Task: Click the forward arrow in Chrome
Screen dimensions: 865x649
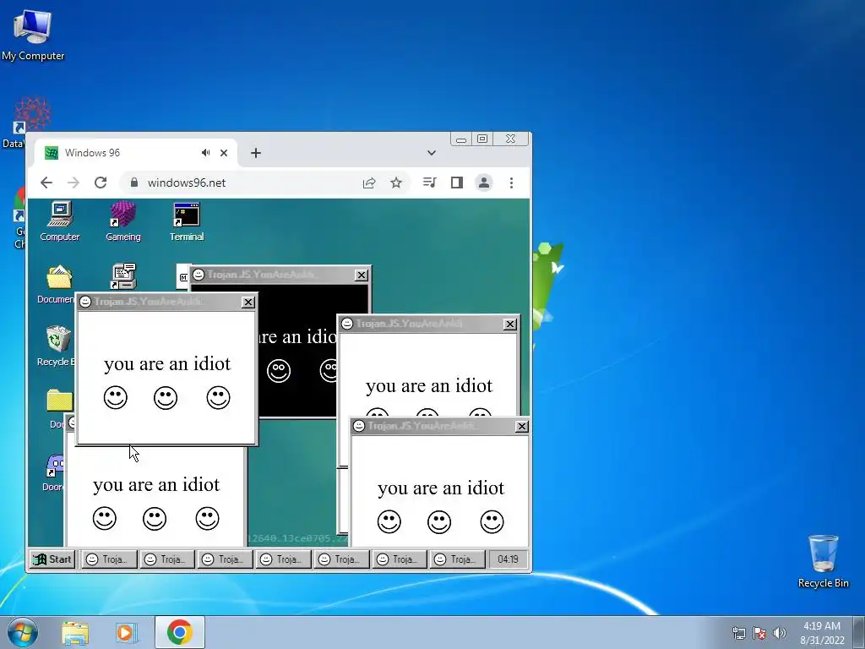Action: coord(73,183)
